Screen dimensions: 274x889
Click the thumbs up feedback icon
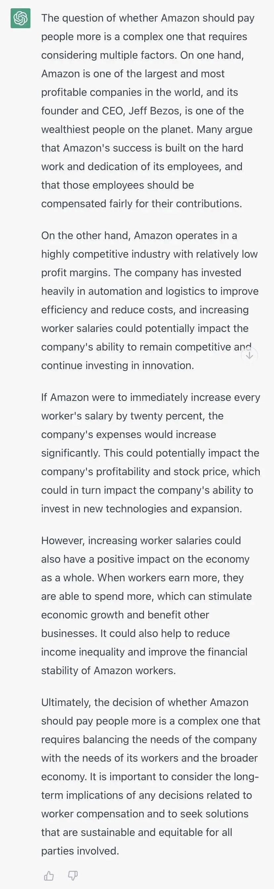click(x=49, y=875)
